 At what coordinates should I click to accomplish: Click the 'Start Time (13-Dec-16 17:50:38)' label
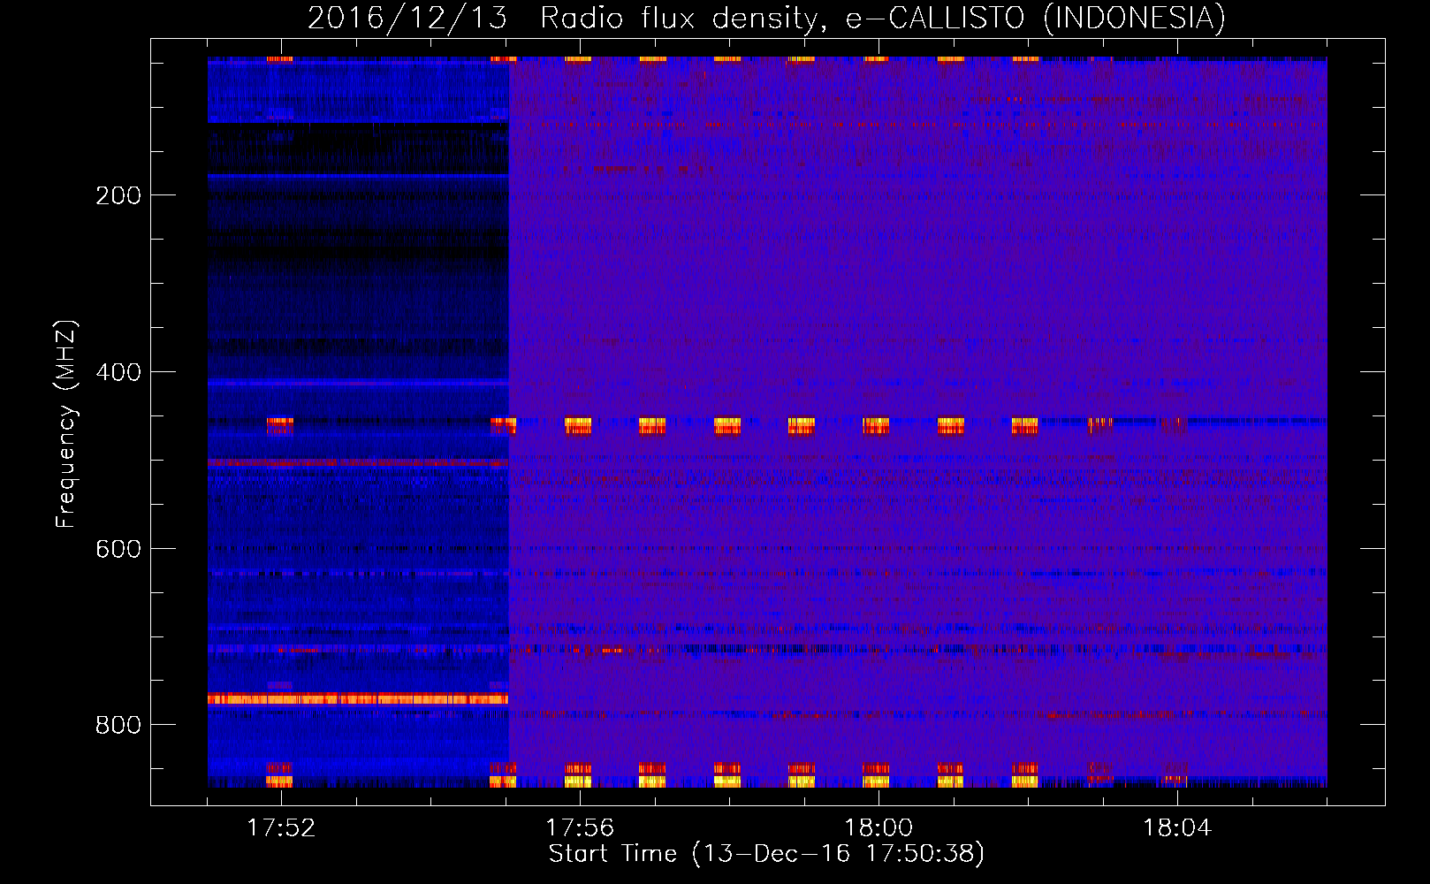[x=766, y=854]
